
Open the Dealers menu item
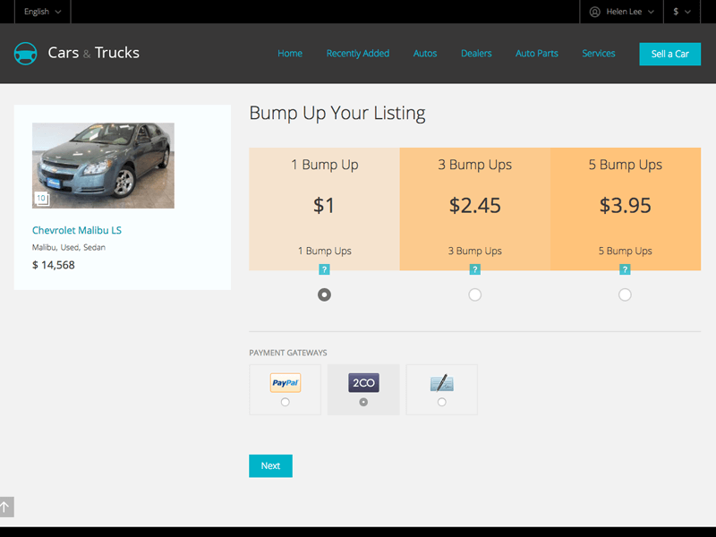(476, 54)
